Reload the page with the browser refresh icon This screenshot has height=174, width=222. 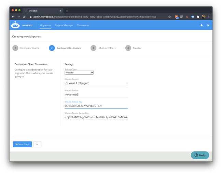[24, 17]
